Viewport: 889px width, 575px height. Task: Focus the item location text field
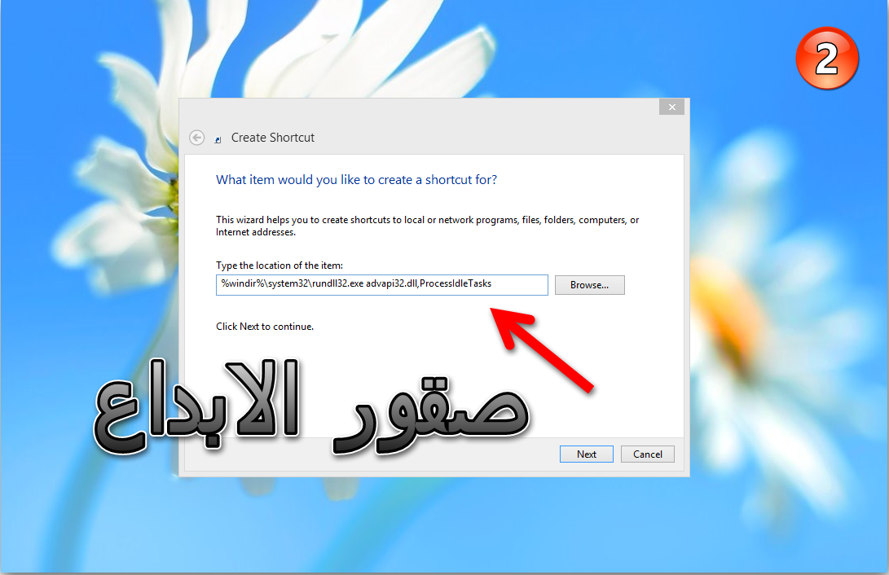381,284
